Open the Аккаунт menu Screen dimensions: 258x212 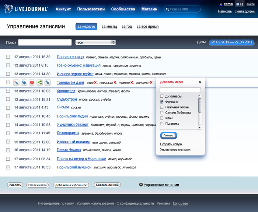pos(63,9)
